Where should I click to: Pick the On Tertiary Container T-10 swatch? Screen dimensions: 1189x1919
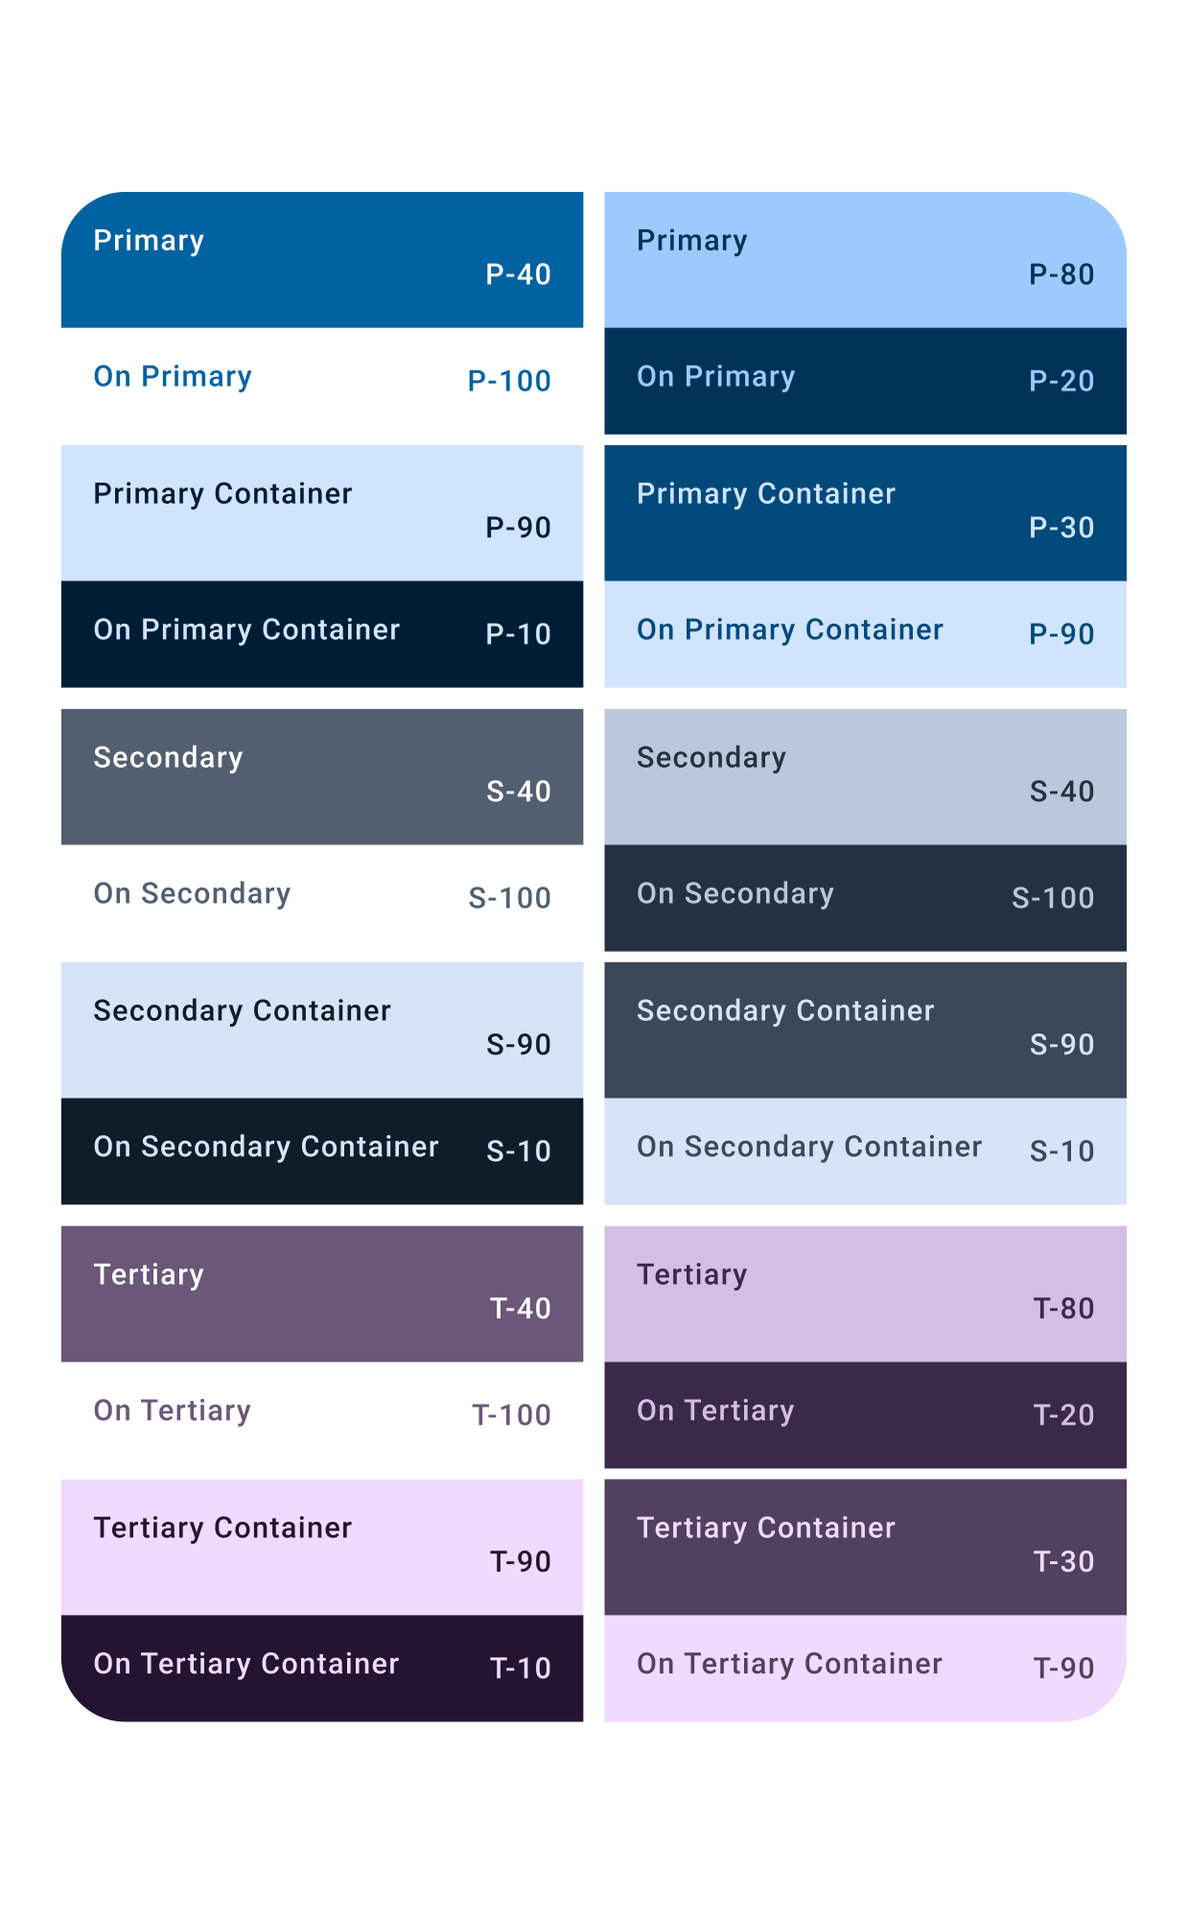click(x=322, y=1668)
